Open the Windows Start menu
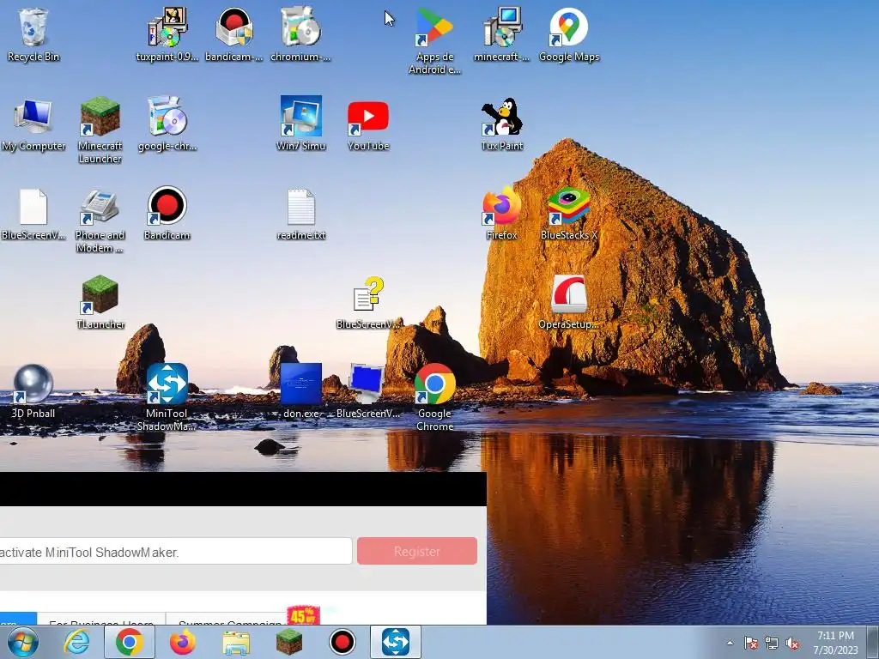879x659 pixels. click(22, 642)
